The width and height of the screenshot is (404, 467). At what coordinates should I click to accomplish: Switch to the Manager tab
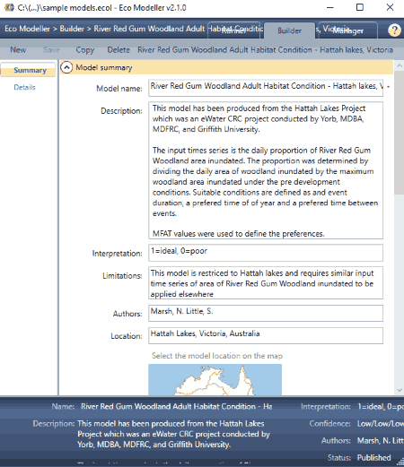point(347,30)
